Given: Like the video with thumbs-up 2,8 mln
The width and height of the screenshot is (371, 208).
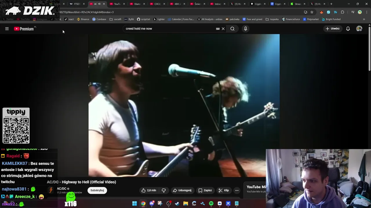Looking at the screenshot, I should [149, 190].
